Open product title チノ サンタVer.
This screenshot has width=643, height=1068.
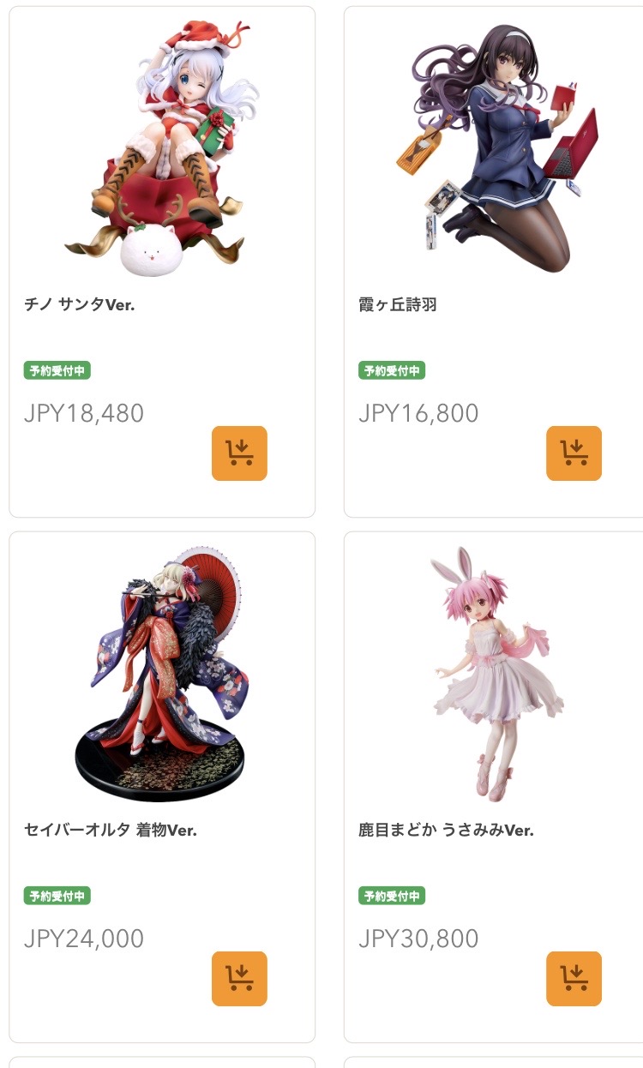coord(80,304)
